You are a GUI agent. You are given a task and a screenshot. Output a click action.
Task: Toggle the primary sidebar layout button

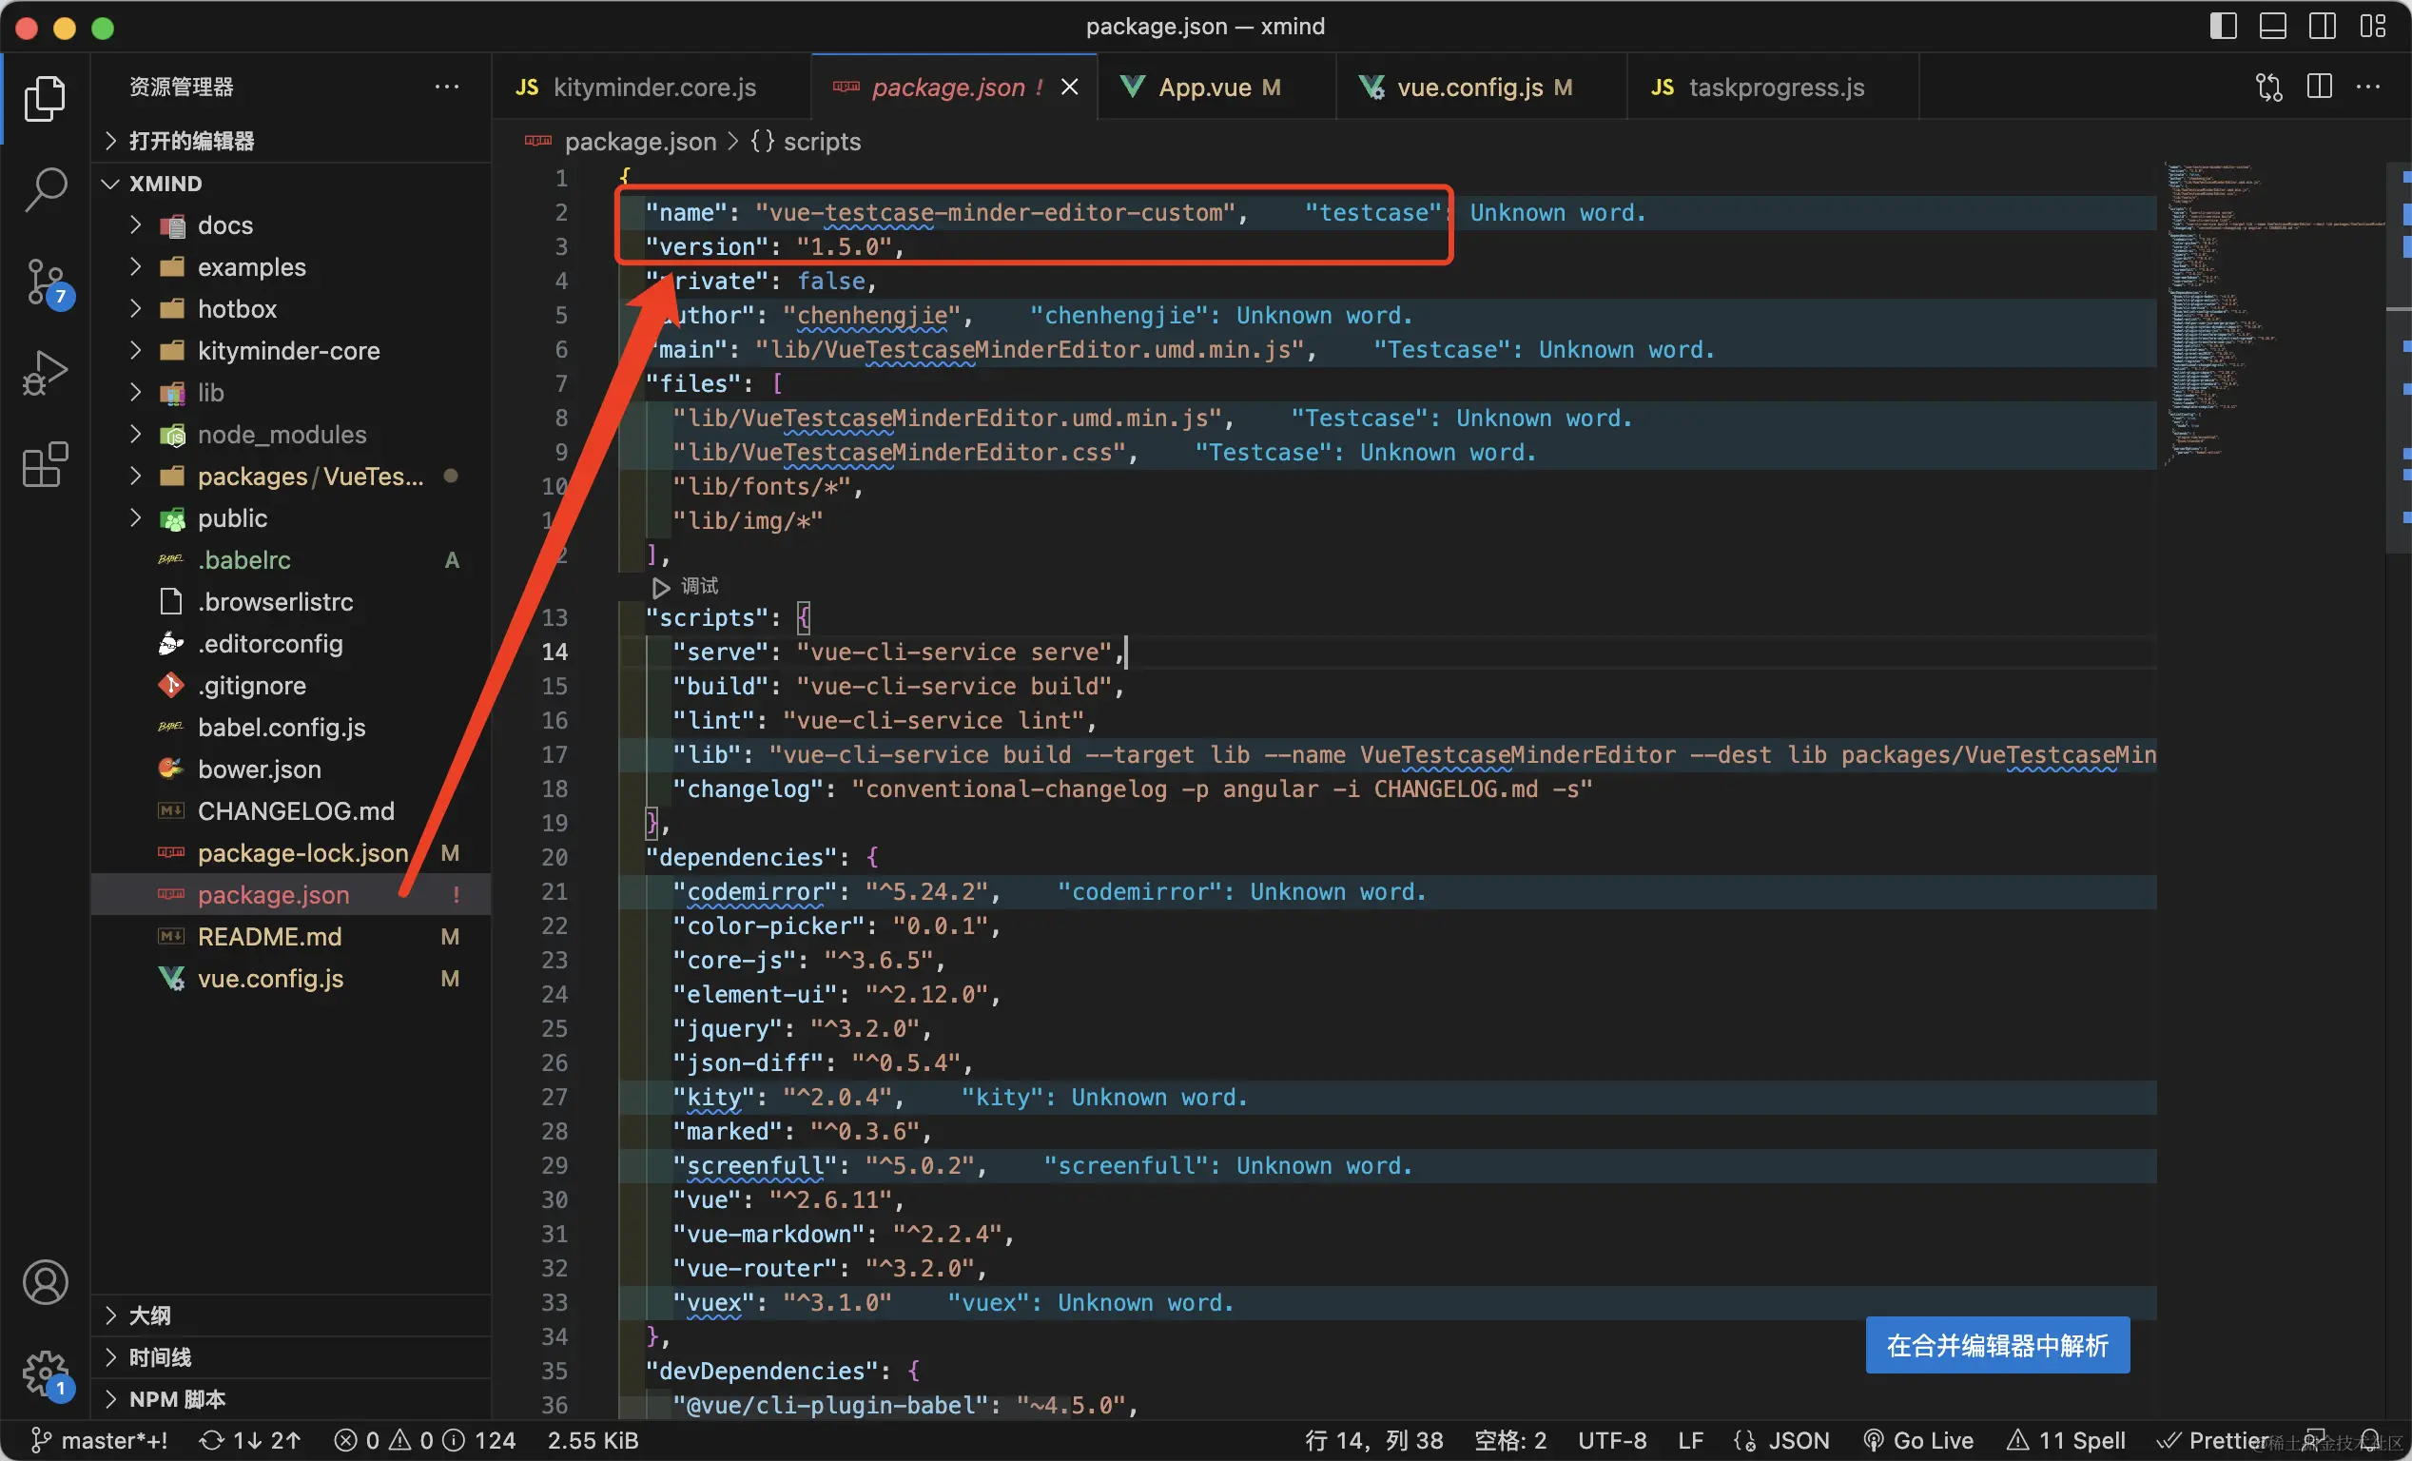point(2223,27)
